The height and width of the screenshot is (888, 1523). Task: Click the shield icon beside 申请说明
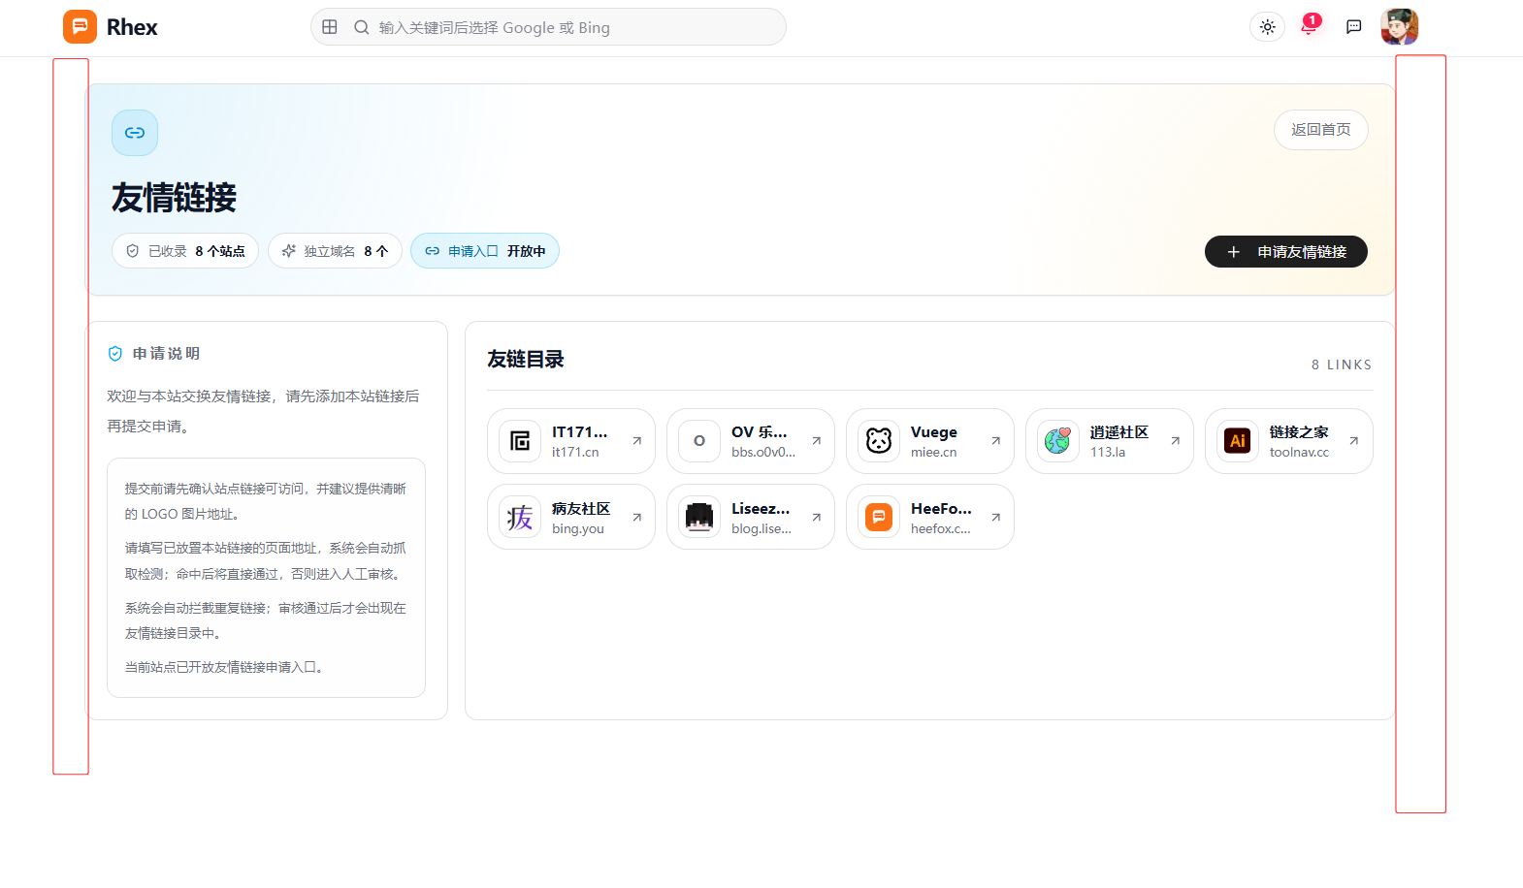point(115,354)
